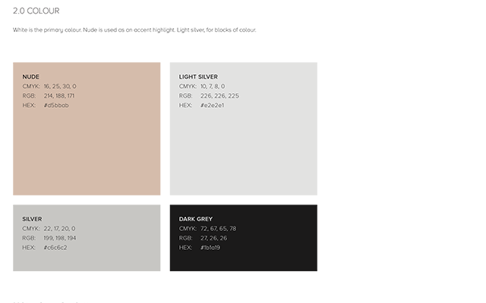The height and width of the screenshot is (303, 486).
Task: Click the Light Silver HEX value #e2e2e1
Action: (212, 105)
